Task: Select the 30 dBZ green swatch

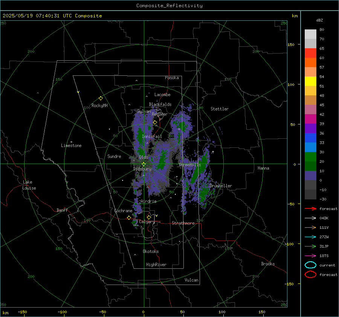Action: point(310,156)
